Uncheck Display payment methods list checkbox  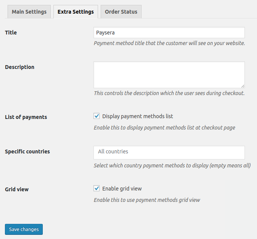(x=97, y=116)
